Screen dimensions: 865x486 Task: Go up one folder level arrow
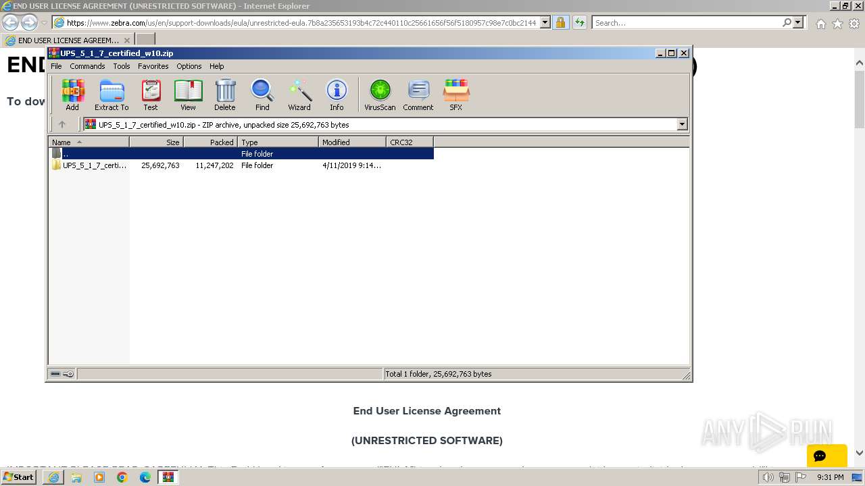coord(62,124)
